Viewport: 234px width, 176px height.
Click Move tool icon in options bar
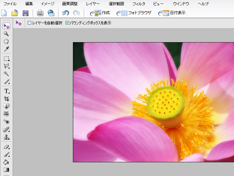click(19, 23)
